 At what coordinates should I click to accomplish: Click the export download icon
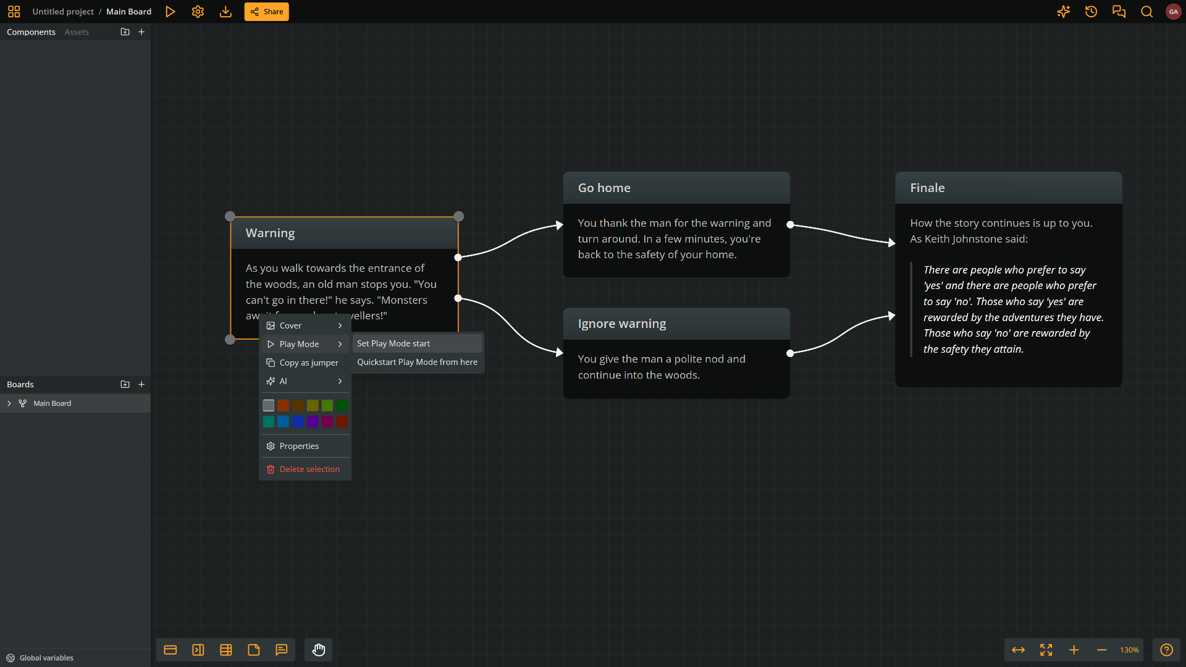coord(225,12)
